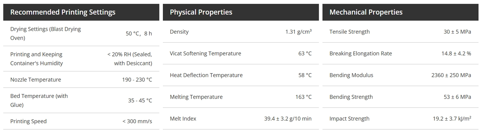Click the Mechanical Properties header

(366, 12)
